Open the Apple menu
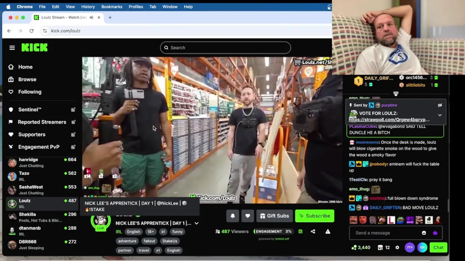 pyautogui.click(x=8, y=7)
